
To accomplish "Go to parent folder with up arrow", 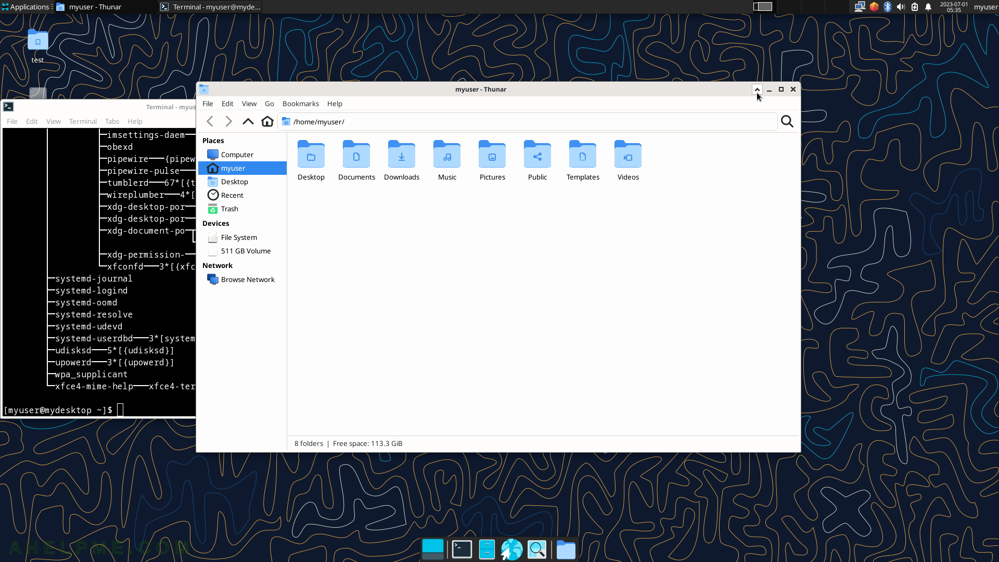I will coord(248,122).
